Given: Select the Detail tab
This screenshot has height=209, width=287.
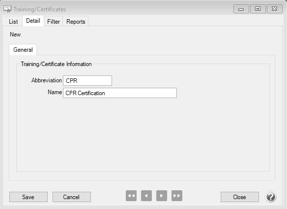Looking at the screenshot, I should click(x=33, y=21).
